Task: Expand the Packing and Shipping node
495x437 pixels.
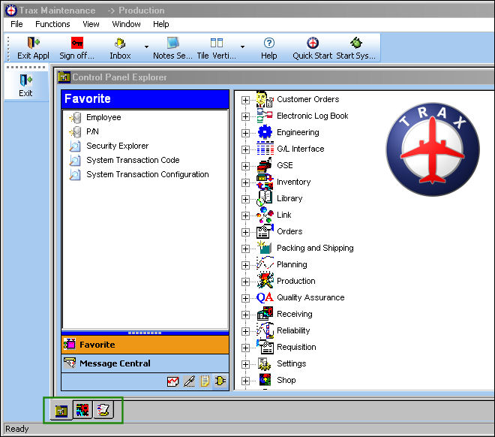Action: [245, 249]
